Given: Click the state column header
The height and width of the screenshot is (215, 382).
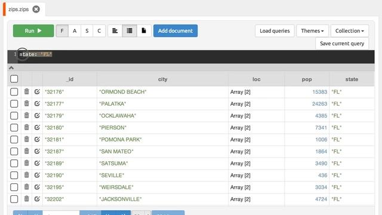Looking at the screenshot, I should tap(352, 79).
